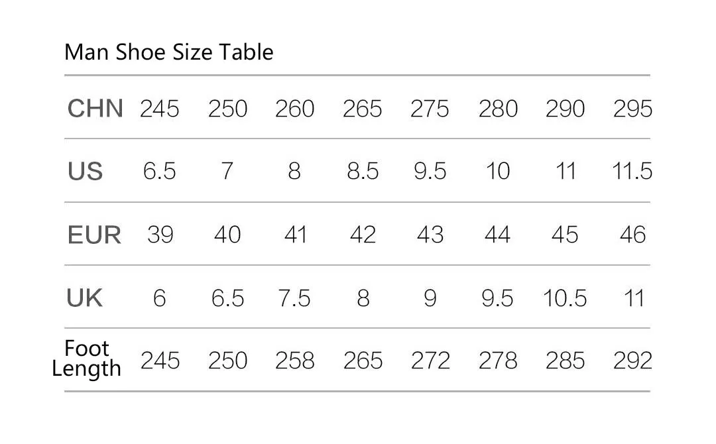Viewport: 716px width, 444px height.
Task: Click CHN size 245 cell
Action: [x=159, y=109]
